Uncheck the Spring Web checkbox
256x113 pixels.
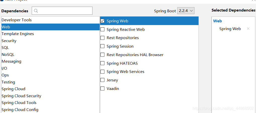click(x=102, y=21)
